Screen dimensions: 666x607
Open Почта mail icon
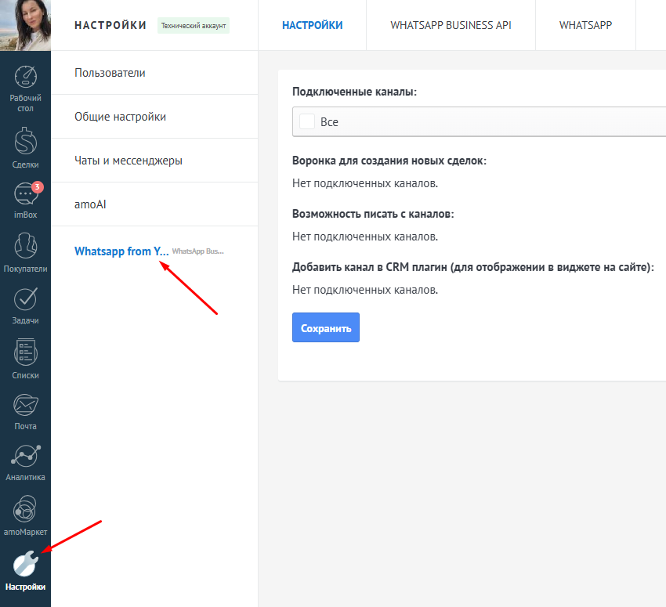click(25, 405)
